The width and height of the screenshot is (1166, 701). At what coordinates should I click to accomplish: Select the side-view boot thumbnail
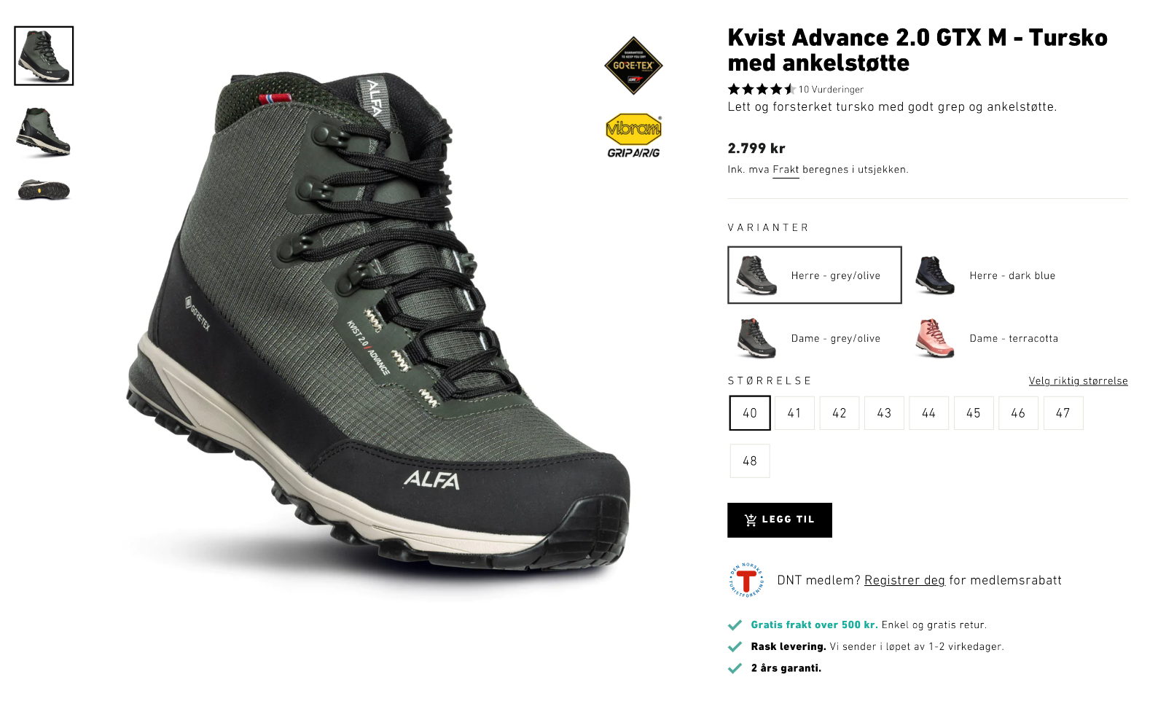44,131
